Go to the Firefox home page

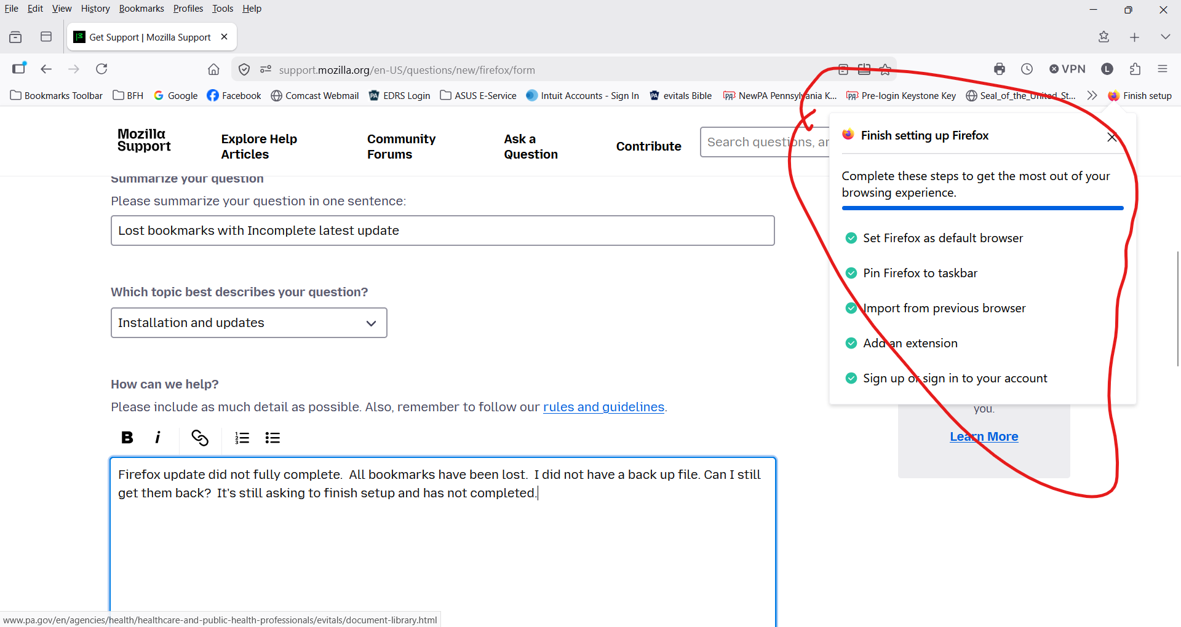click(213, 69)
